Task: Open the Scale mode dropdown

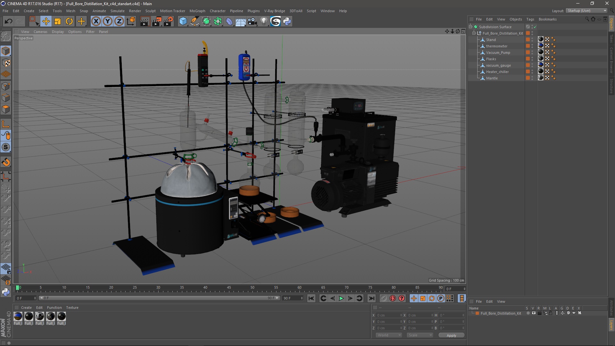Action: click(x=420, y=335)
